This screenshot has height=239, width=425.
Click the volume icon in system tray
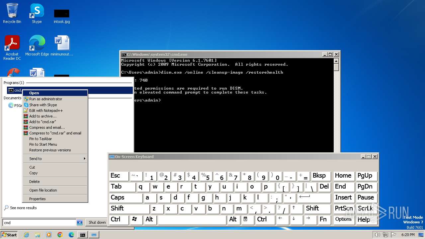coord(378,235)
